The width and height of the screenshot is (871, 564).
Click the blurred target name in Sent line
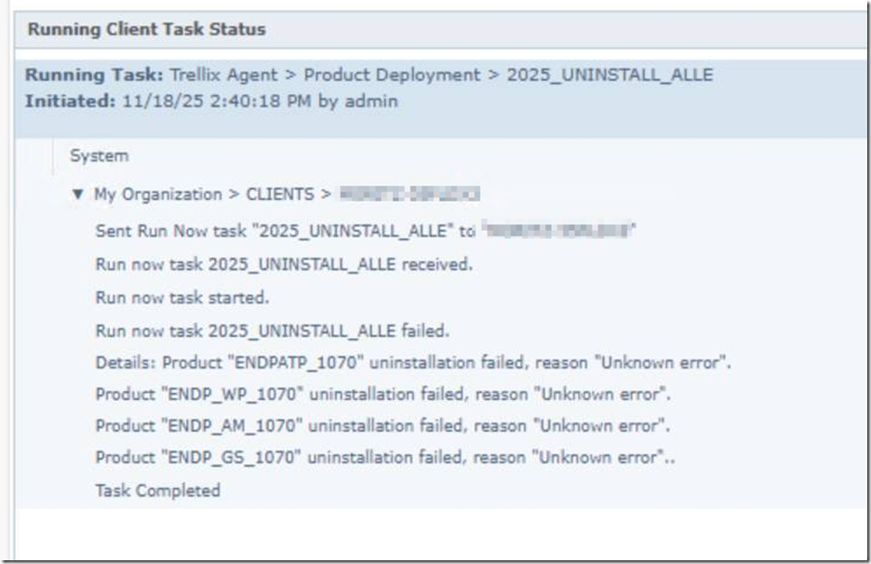click(x=559, y=231)
